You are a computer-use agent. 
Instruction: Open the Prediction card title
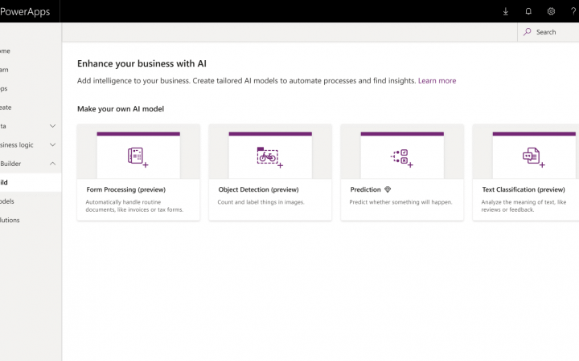pyautogui.click(x=365, y=189)
